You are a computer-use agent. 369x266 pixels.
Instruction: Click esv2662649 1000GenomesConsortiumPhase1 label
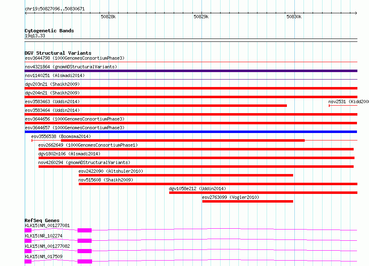click(x=88, y=145)
